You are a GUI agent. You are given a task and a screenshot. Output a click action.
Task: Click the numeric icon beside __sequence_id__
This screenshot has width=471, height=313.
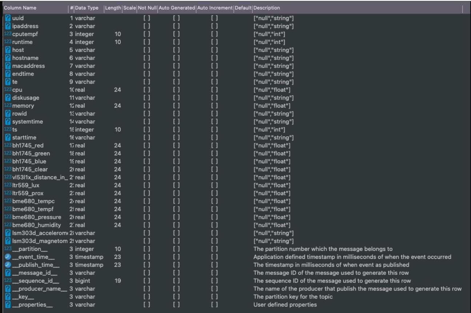pyautogui.click(x=8, y=281)
